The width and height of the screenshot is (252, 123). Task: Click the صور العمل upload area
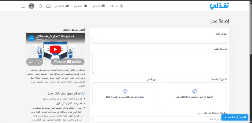point(125,94)
